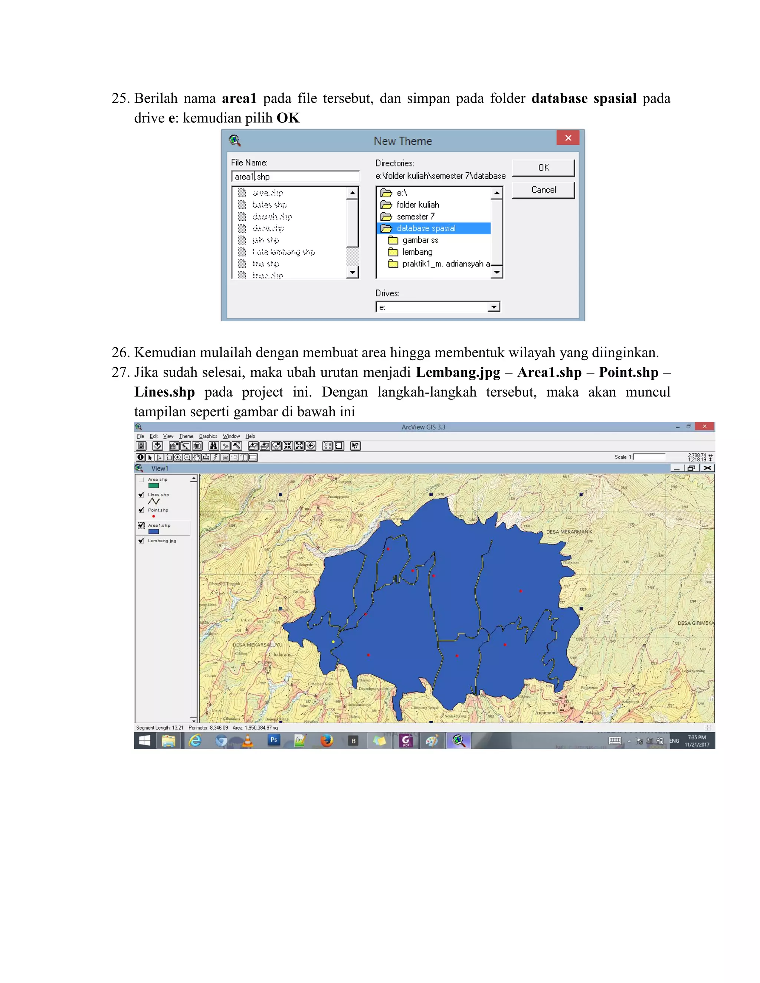Click the Zoom to Previous Extent icon
This screenshot has width=760, height=983.
pos(311,446)
